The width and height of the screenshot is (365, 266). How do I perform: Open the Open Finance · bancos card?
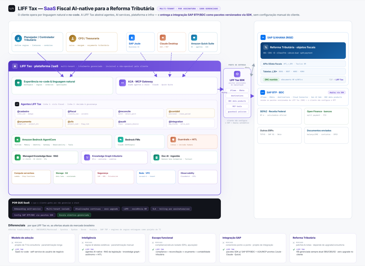click(326, 116)
